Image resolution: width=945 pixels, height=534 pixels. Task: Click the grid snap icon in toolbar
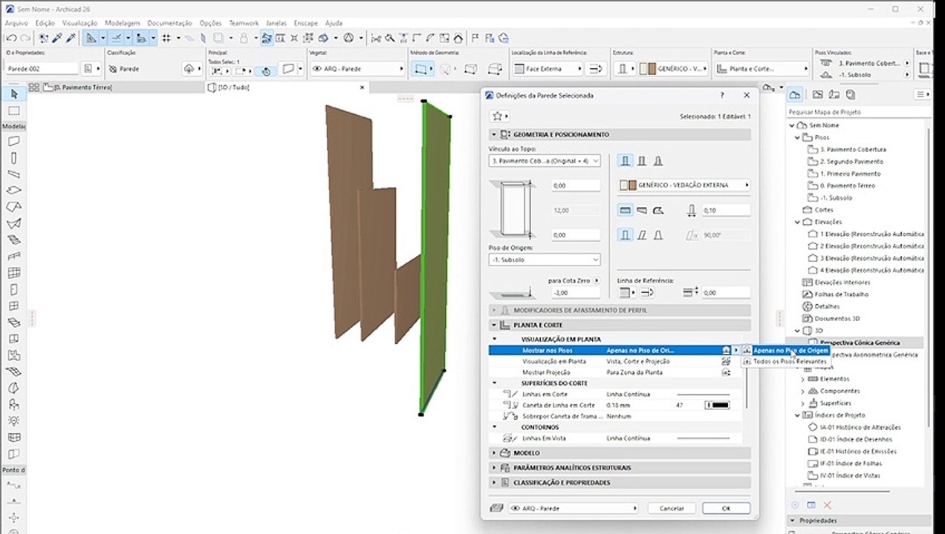(x=166, y=38)
